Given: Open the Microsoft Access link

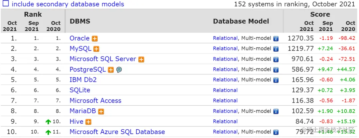Looking at the screenshot, I should point(95,100).
